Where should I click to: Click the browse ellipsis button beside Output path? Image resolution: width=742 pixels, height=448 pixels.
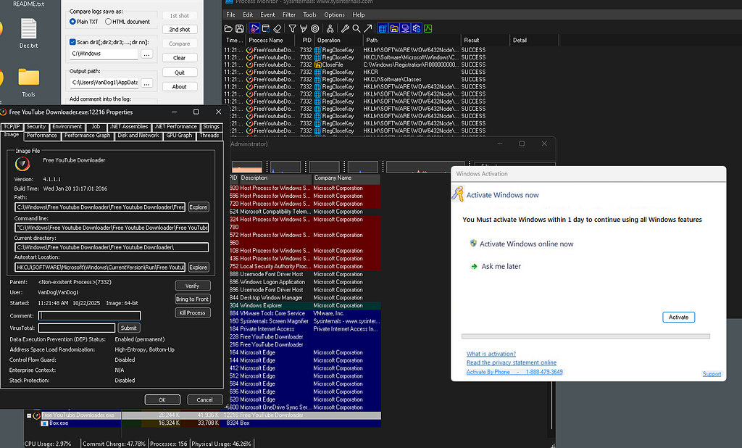tap(146, 83)
